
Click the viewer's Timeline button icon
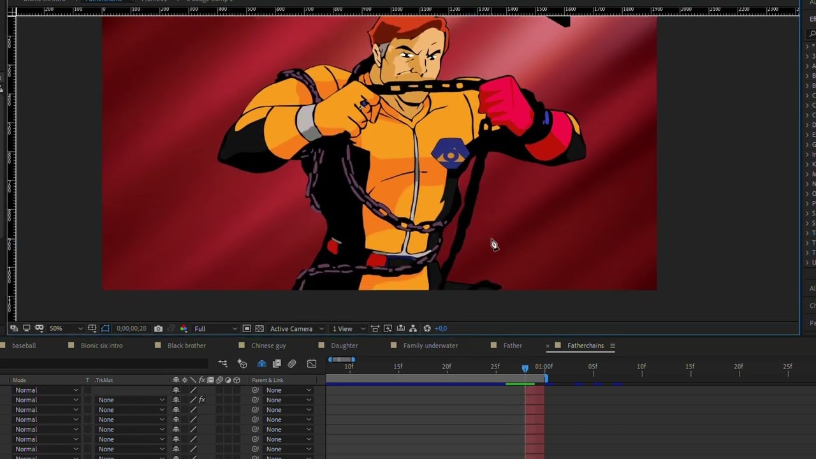(x=400, y=328)
